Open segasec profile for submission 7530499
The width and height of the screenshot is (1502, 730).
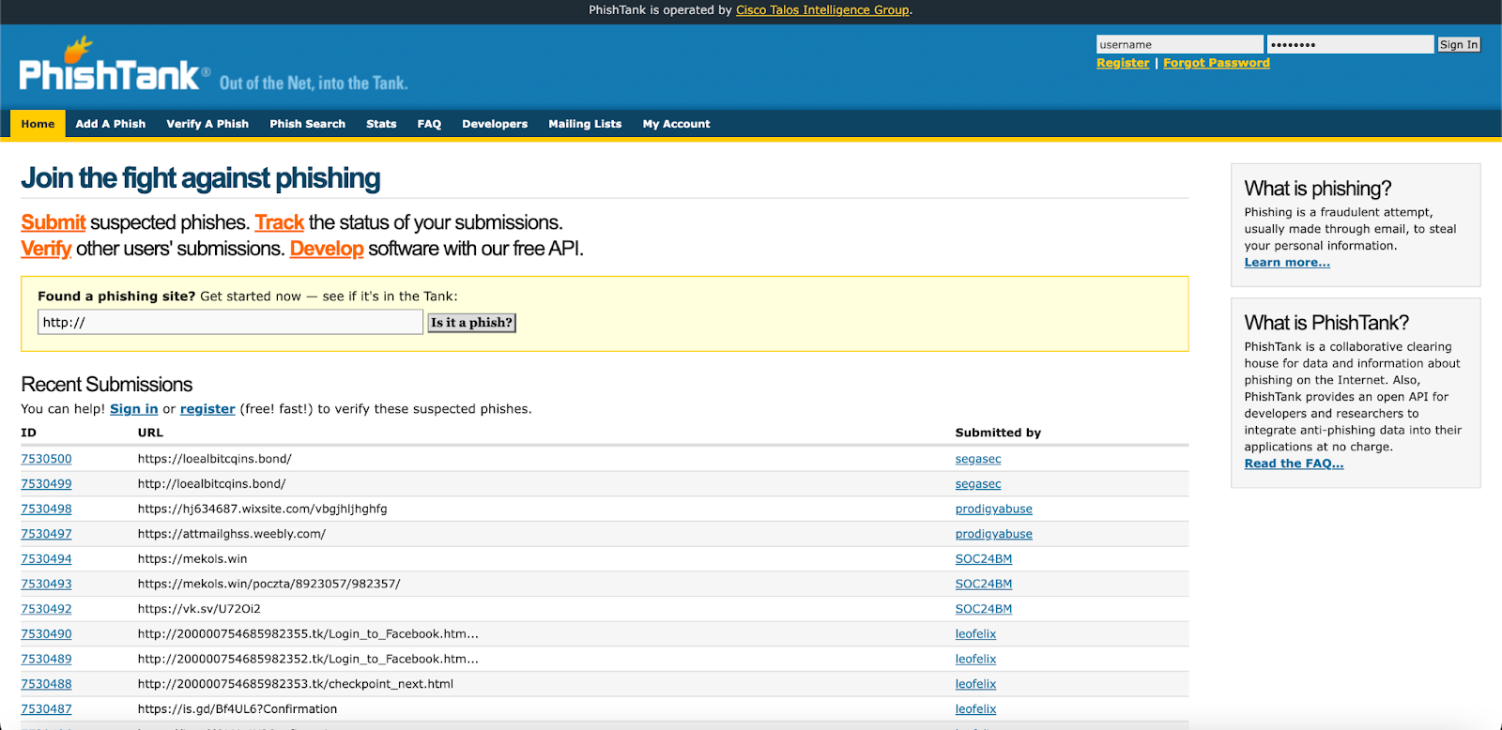coord(978,484)
